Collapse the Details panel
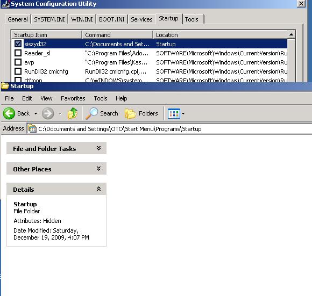This screenshot has width=312, height=296. coord(98,189)
